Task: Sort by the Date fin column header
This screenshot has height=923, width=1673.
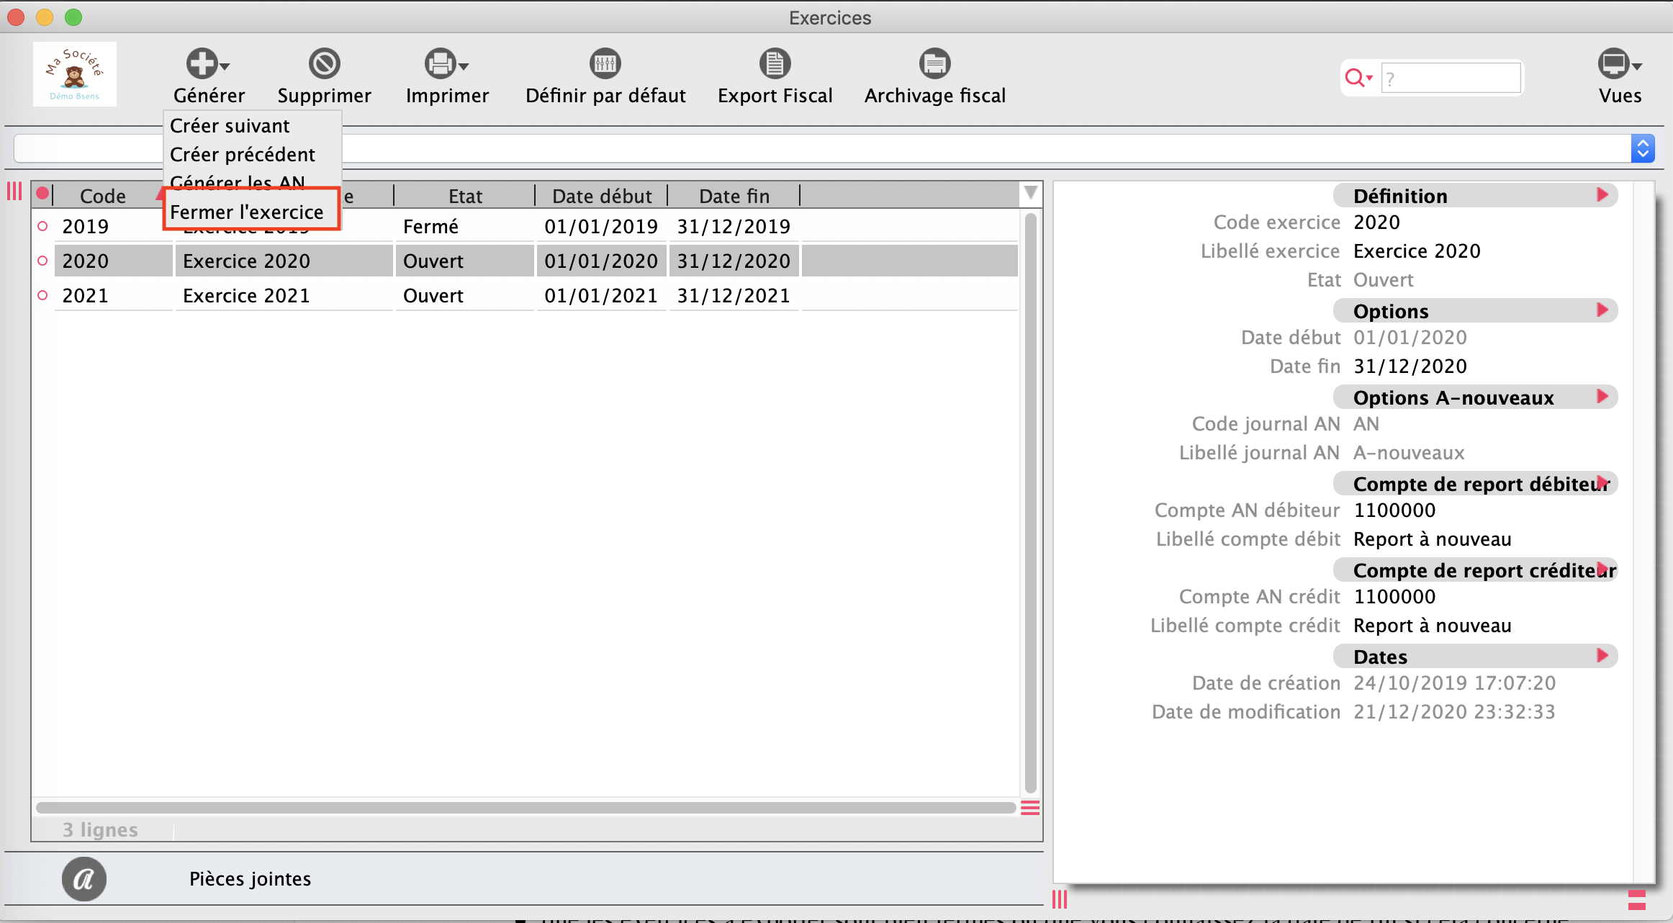Action: point(734,196)
